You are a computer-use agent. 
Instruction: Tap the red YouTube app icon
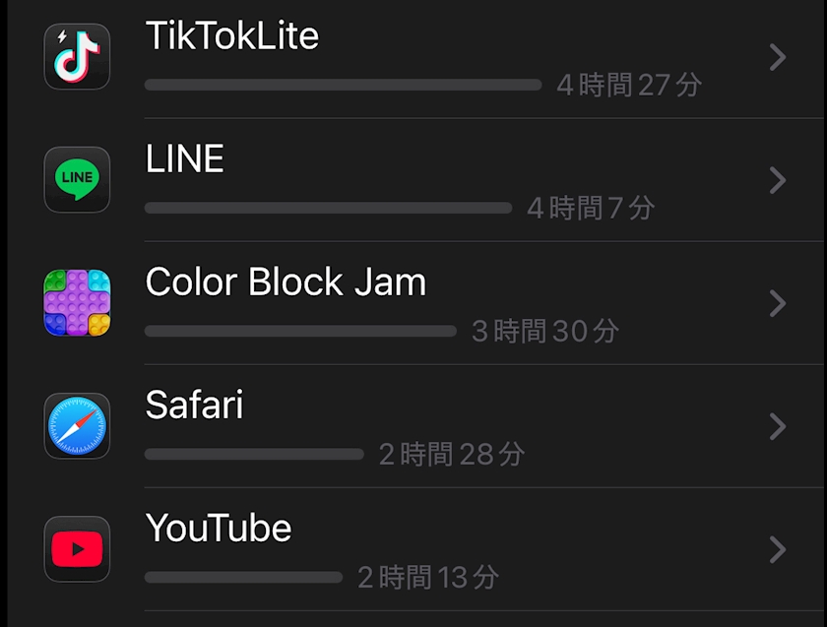tap(77, 549)
